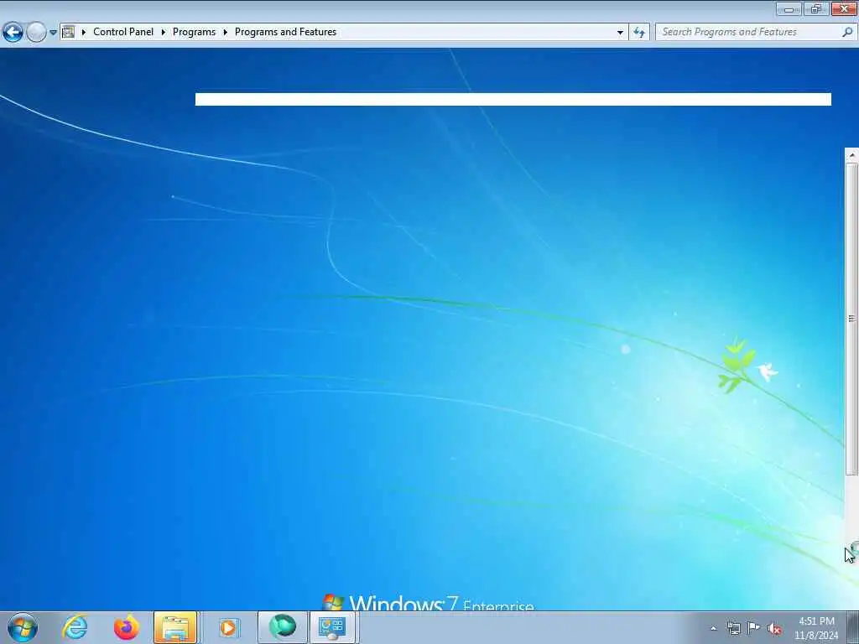Open the Windows Start menu

[23, 627]
